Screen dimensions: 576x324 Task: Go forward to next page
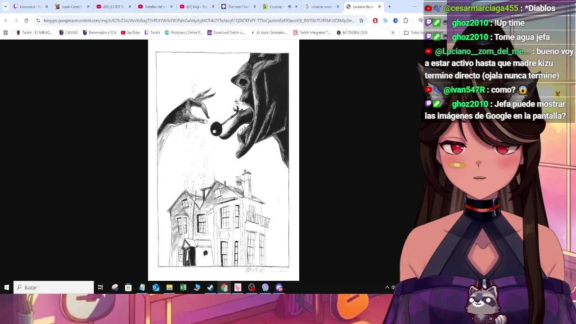(x=16, y=21)
